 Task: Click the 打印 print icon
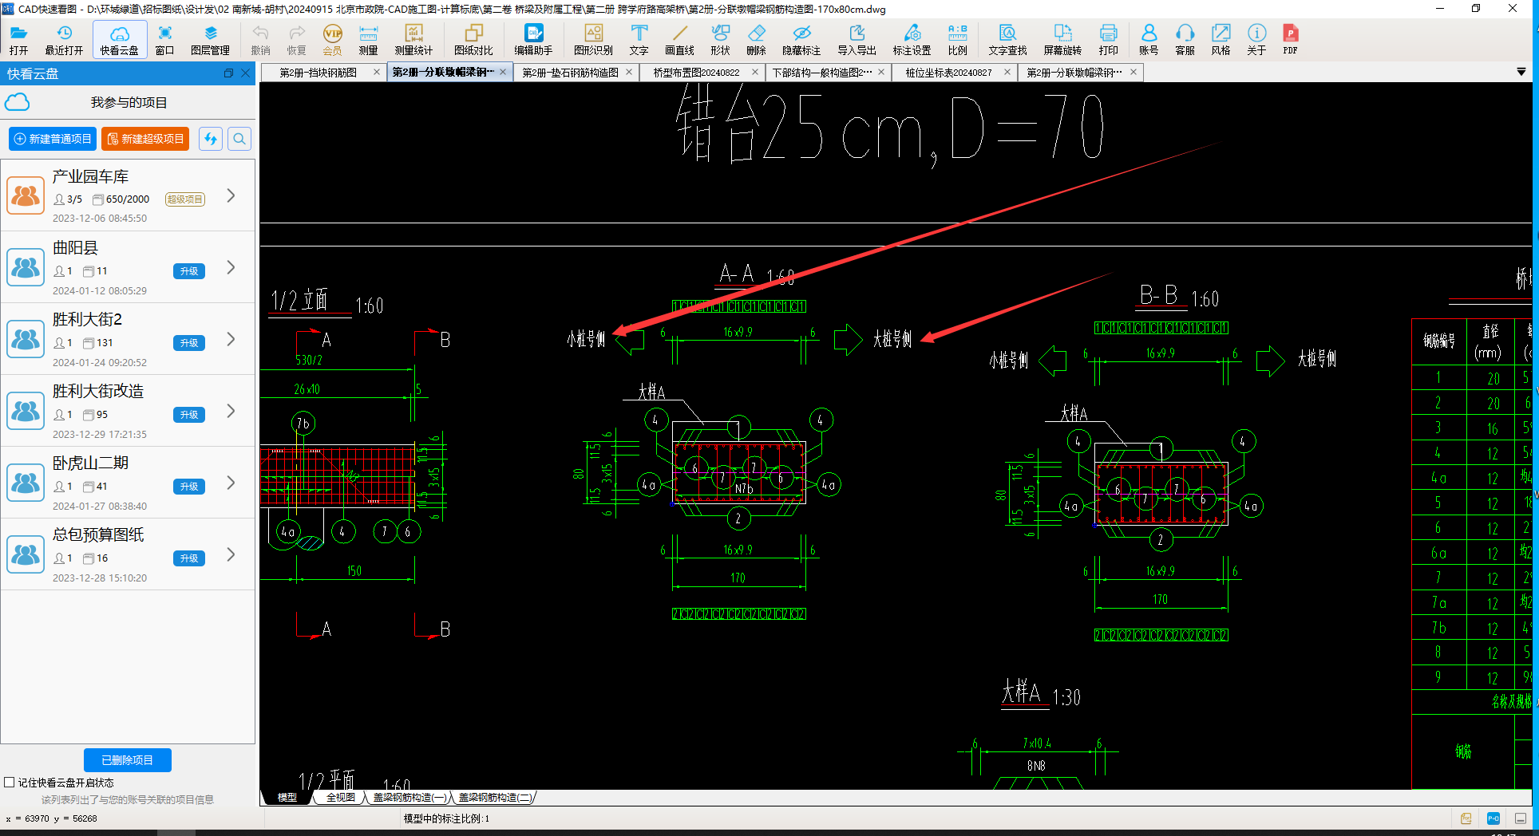[x=1108, y=39]
